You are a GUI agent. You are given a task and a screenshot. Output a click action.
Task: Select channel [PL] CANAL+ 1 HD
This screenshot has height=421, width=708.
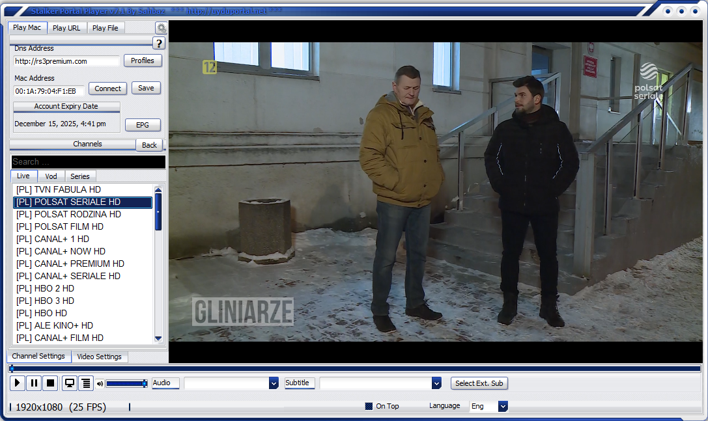click(83, 239)
